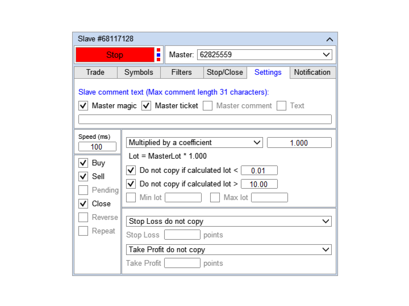Click the Stop Loss points field
The image size is (409, 306).
182,235
